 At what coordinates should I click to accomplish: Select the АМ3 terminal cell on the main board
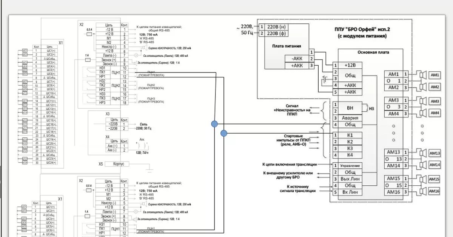(x=393, y=100)
